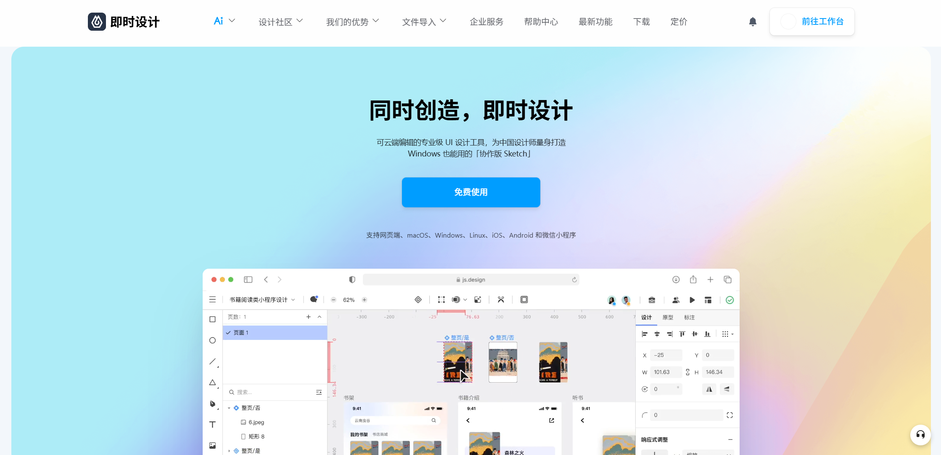The height and width of the screenshot is (455, 941).
Task: Go to the 定价 page
Action: point(679,21)
